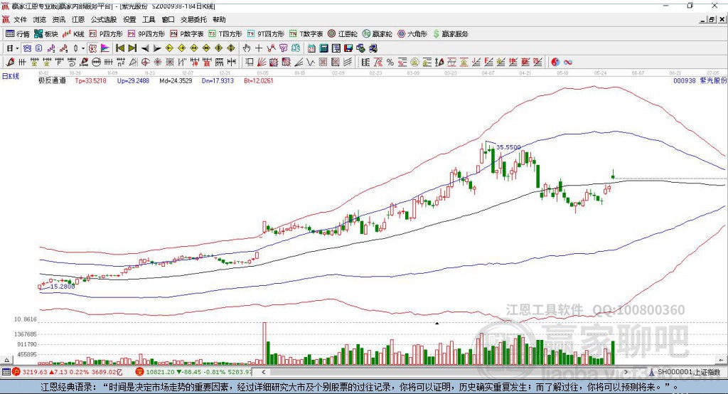
Task: Jump to last bar icon
Action: pyautogui.click(x=132, y=48)
